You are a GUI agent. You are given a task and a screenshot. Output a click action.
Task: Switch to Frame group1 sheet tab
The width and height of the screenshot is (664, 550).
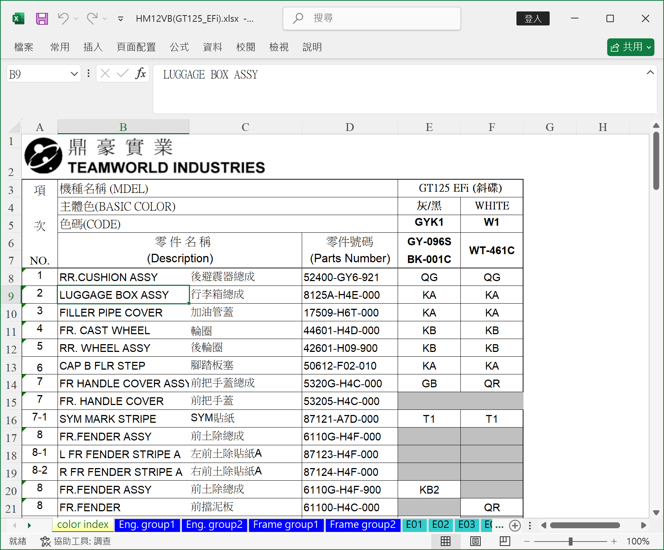286,525
